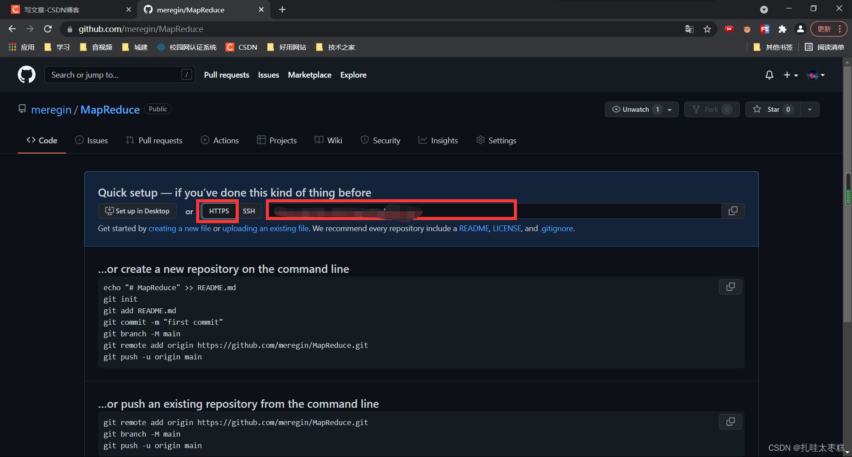Select SSH protocol option
Image resolution: width=852 pixels, height=457 pixels.
click(249, 211)
